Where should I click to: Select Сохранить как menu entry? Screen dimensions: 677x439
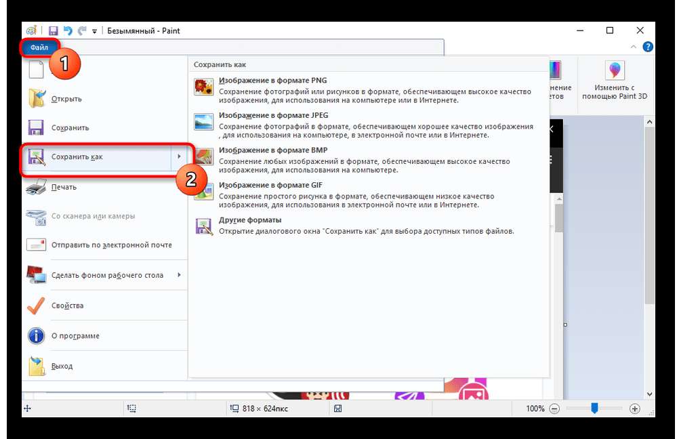click(98, 156)
